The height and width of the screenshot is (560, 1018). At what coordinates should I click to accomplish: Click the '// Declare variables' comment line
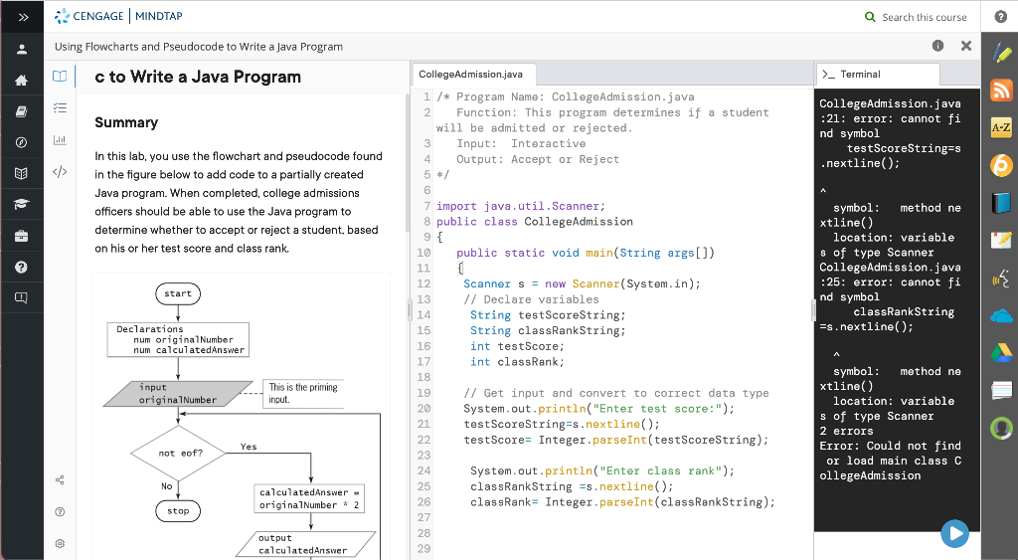tap(531, 299)
